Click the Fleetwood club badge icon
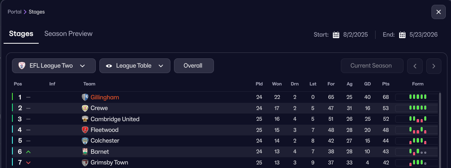Image resolution: width=451 pixels, height=168 pixels. tap(85, 130)
